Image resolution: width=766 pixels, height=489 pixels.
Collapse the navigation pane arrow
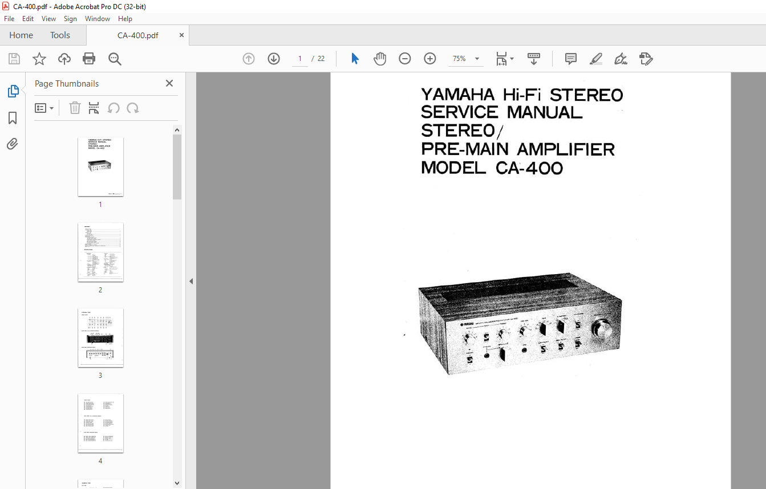coord(191,281)
